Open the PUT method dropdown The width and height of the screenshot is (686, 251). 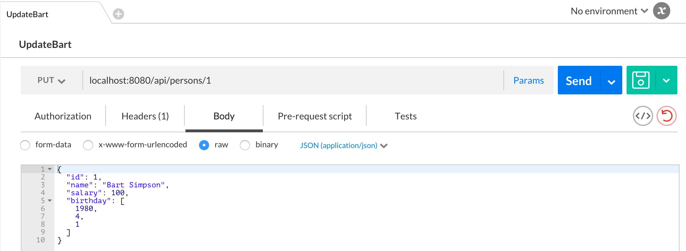[x=52, y=80]
